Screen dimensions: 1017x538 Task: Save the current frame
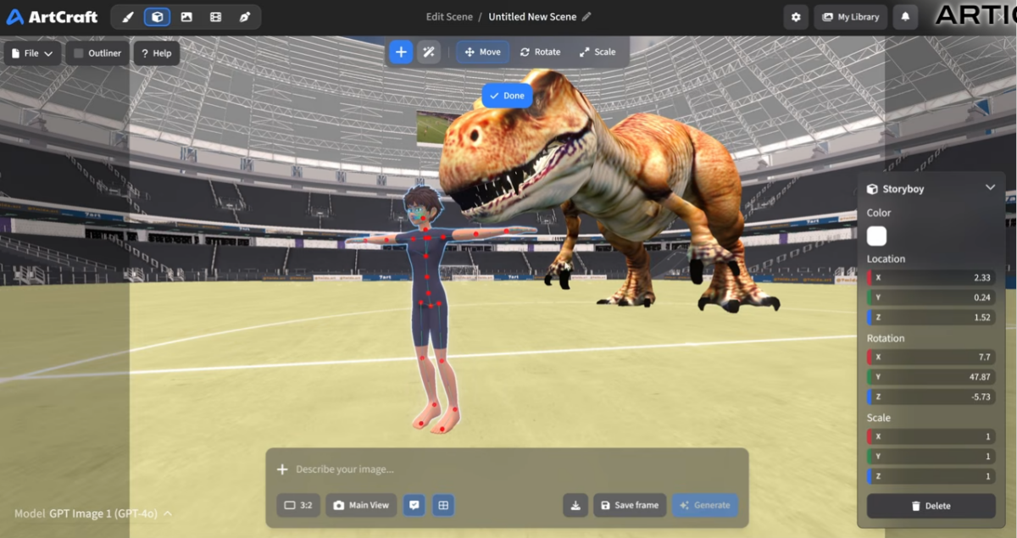point(630,505)
